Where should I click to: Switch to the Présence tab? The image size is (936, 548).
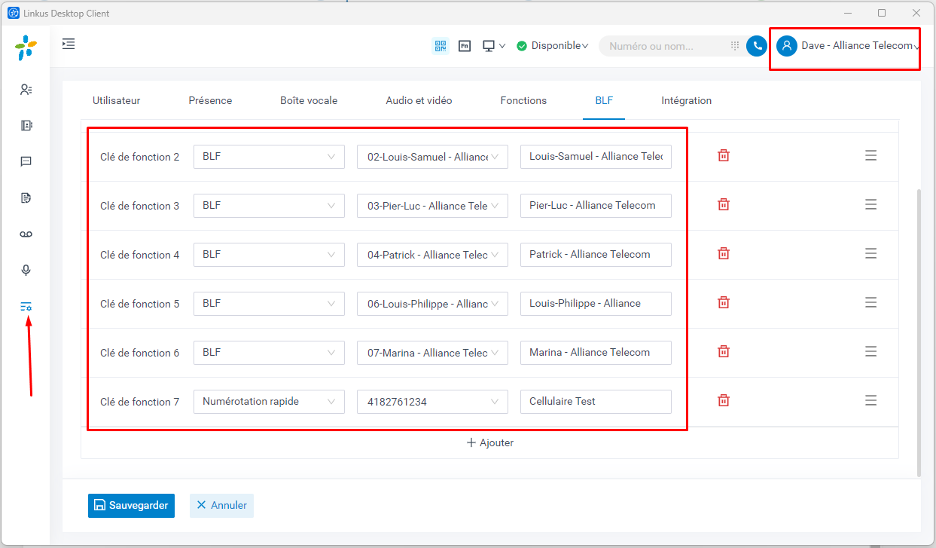[210, 100]
